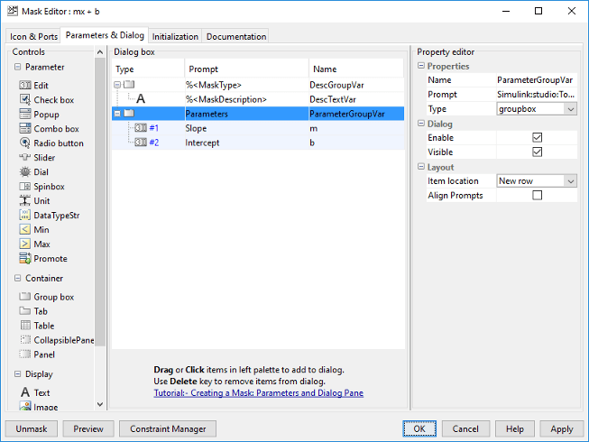Enable the Align Prompts checkbox
Image resolution: width=589 pixels, height=442 pixels.
click(538, 196)
